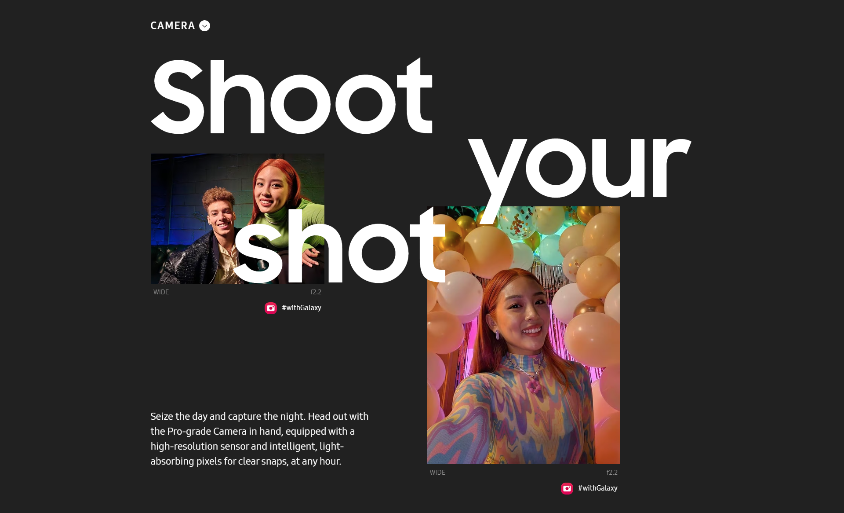Click f2.2 aperture label under balloon selfie

tap(612, 473)
